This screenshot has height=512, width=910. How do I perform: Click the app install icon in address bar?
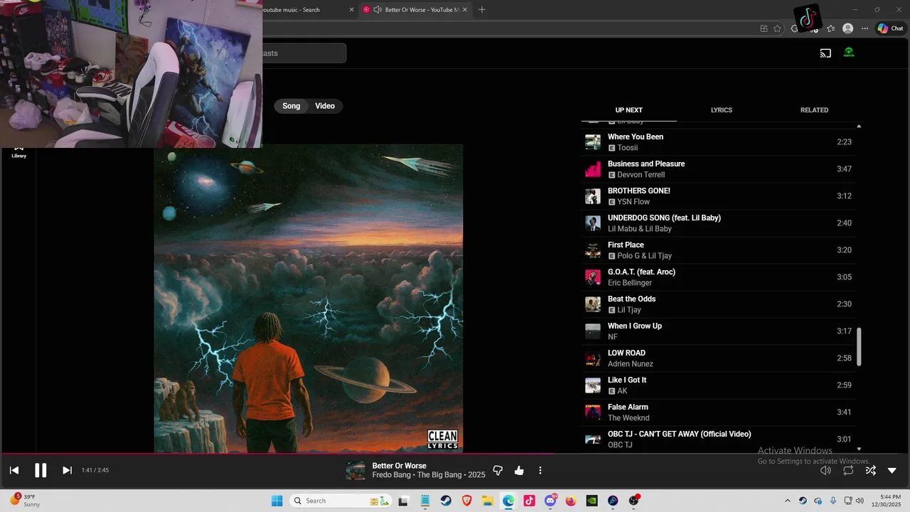764,28
